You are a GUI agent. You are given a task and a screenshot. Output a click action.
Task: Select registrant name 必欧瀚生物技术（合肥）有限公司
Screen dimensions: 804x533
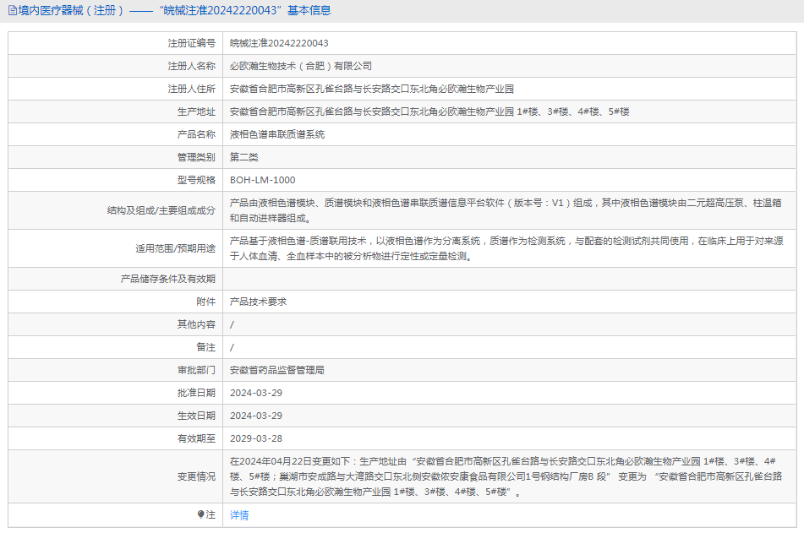300,66
